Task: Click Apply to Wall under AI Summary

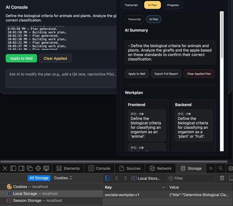Action: click(x=137, y=74)
